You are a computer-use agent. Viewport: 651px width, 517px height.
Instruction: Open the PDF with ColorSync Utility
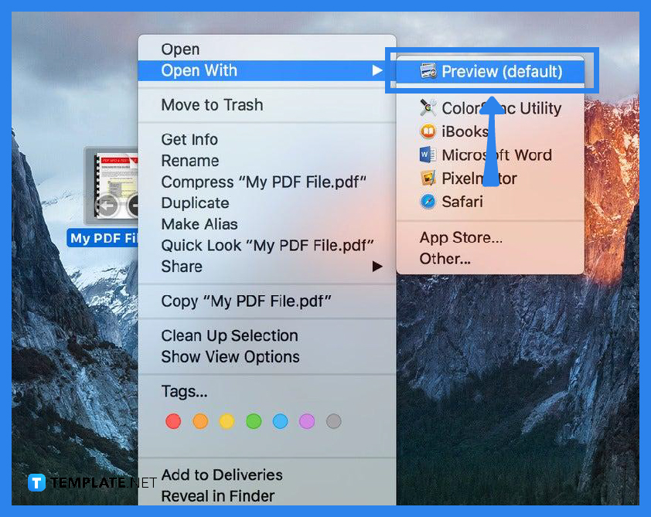428,108
